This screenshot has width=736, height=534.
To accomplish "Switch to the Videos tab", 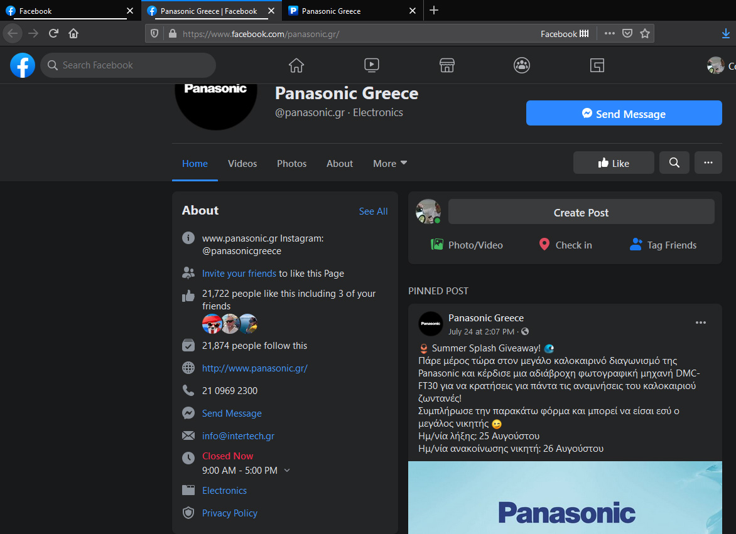I will 242,164.
